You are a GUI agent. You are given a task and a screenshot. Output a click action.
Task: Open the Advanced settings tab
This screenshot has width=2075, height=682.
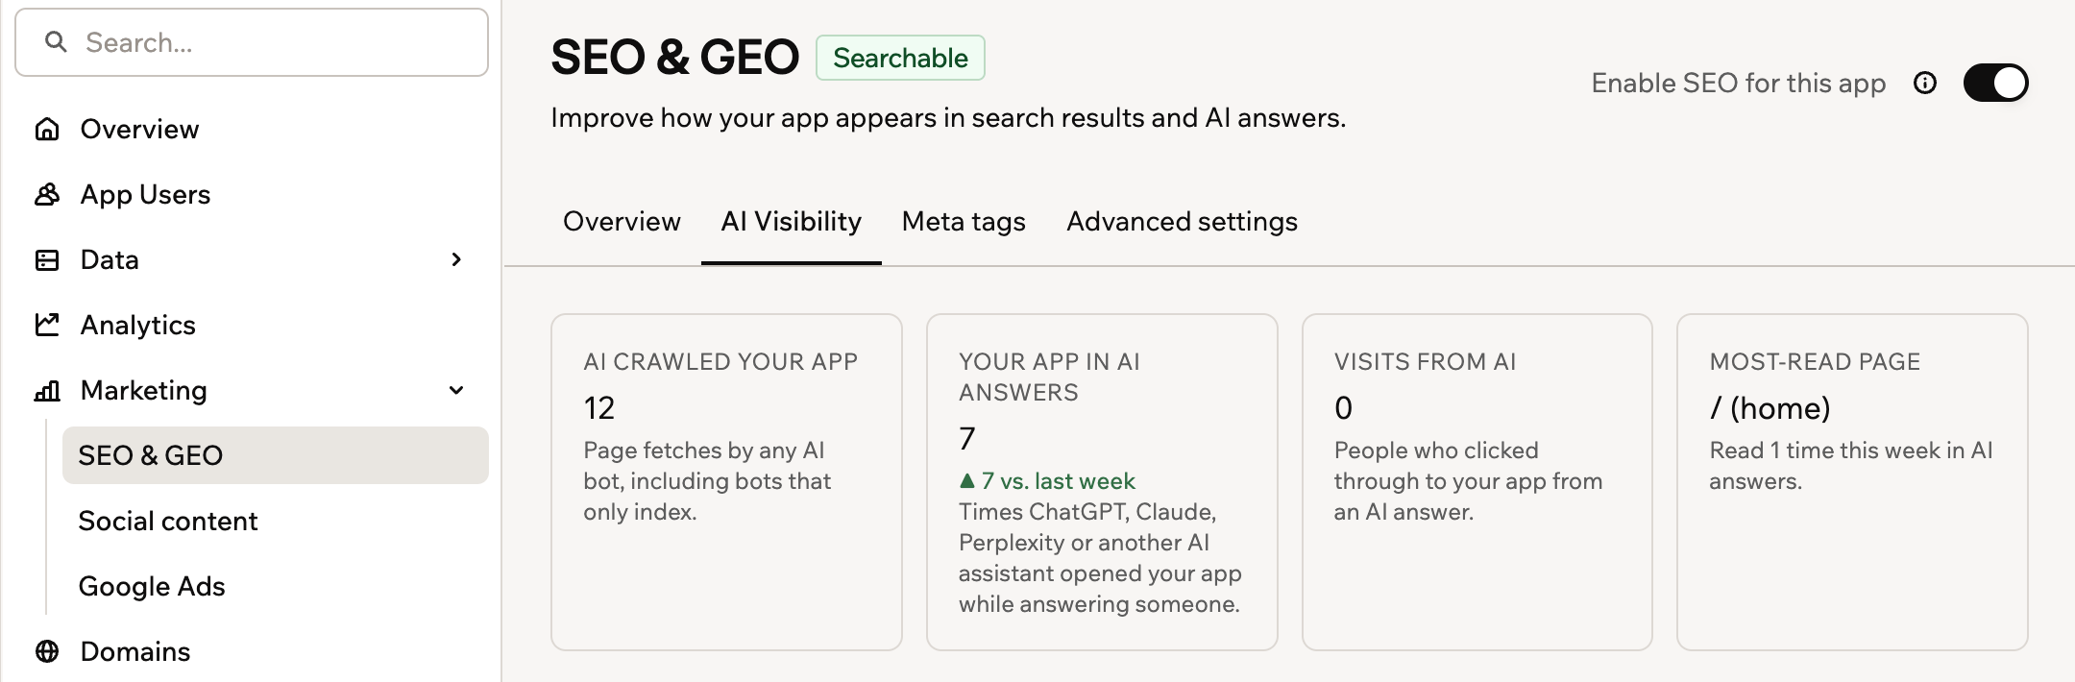[1182, 222]
